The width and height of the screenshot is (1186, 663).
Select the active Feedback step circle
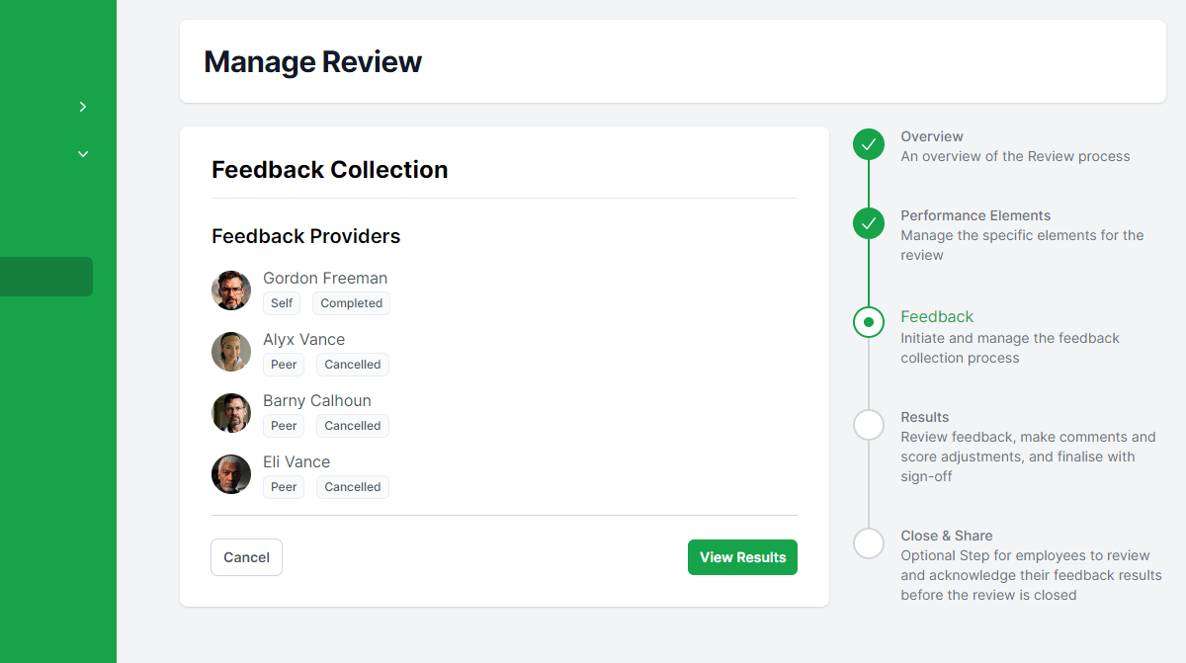point(869,322)
